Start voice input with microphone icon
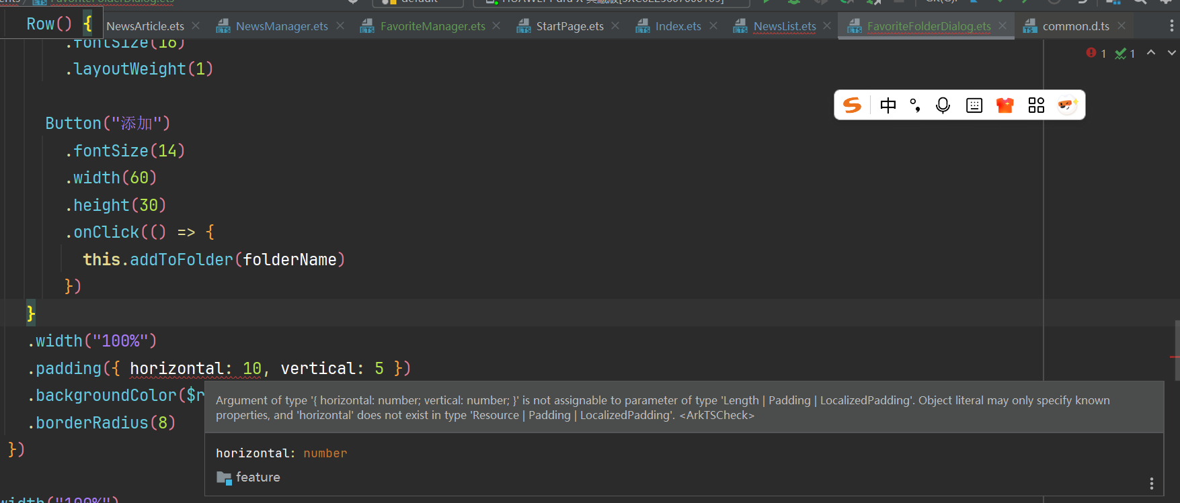 943,105
